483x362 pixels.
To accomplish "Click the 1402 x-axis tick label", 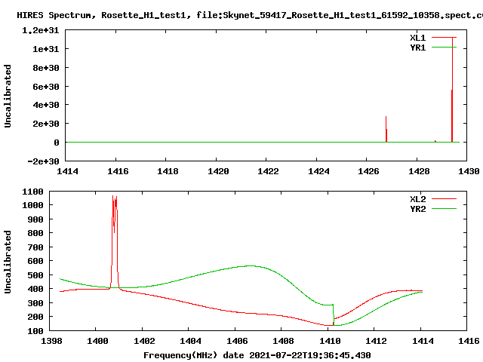I will click(x=144, y=341).
